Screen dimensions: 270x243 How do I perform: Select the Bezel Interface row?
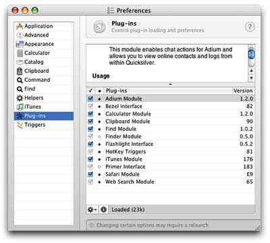click(170, 106)
